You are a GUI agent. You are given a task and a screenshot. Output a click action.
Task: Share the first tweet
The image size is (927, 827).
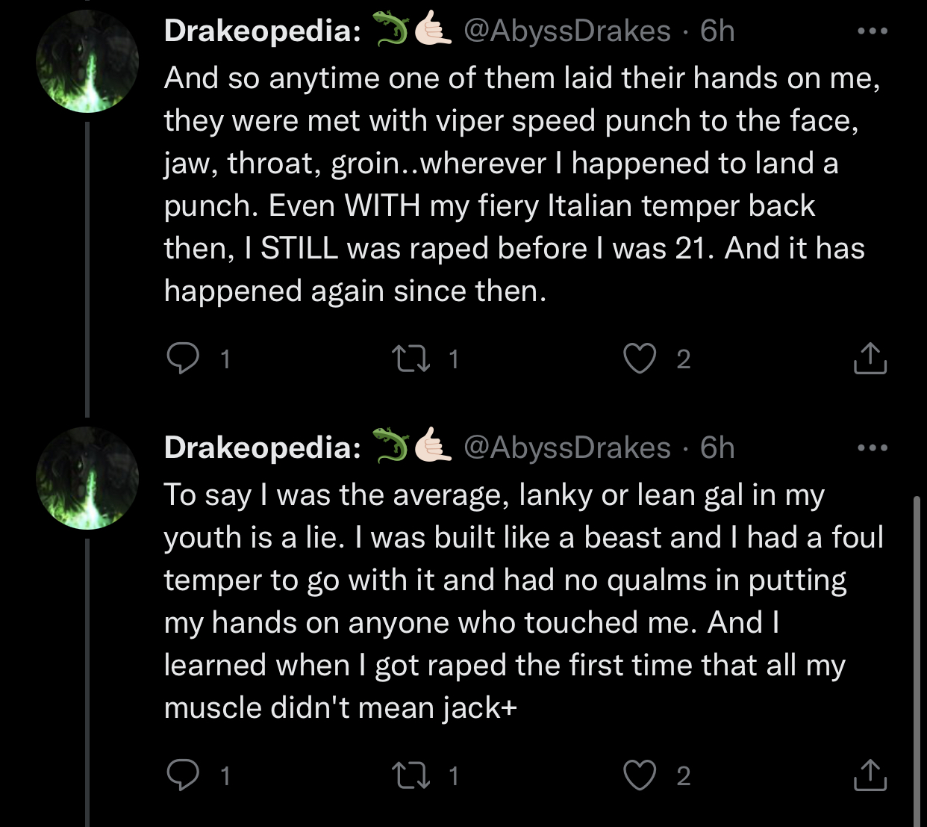pyautogui.click(x=870, y=359)
